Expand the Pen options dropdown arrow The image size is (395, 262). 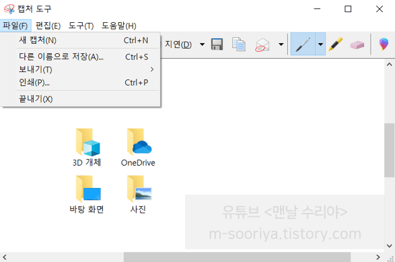pos(320,44)
